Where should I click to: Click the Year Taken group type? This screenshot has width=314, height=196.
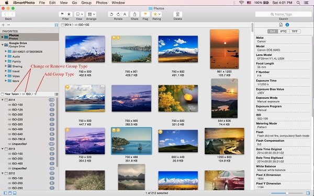12,94
